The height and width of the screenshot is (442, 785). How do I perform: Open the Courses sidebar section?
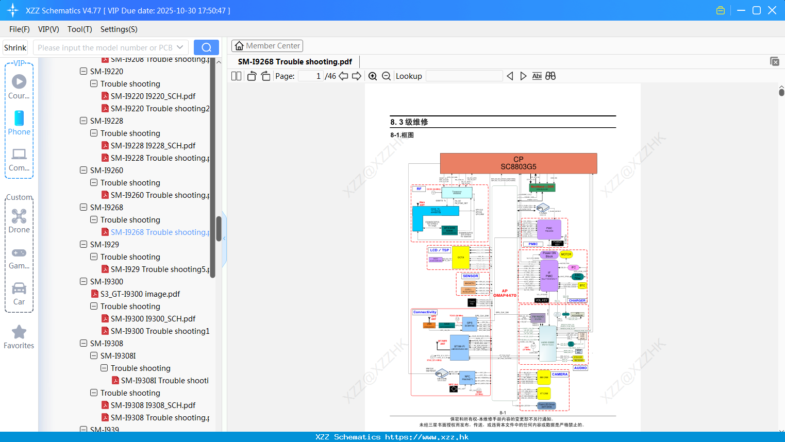pyautogui.click(x=19, y=87)
